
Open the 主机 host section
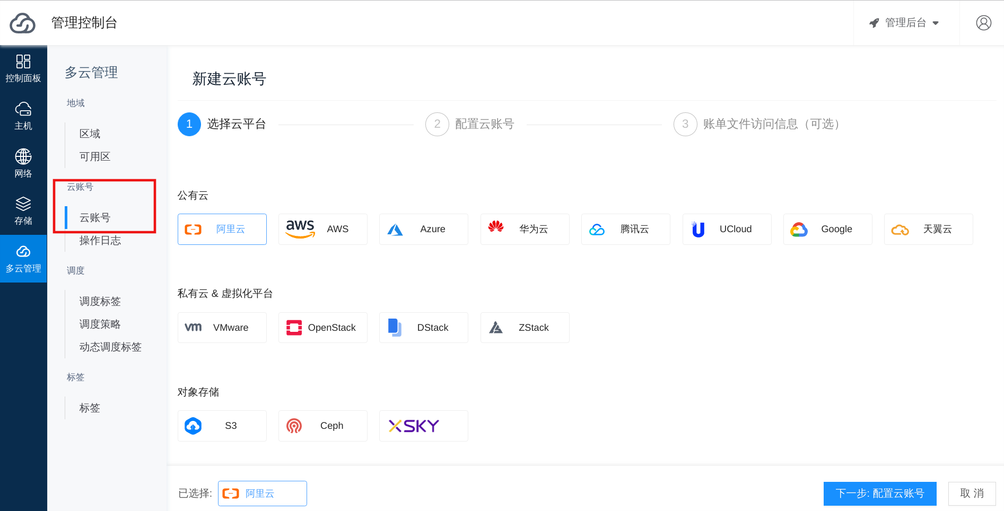23,116
